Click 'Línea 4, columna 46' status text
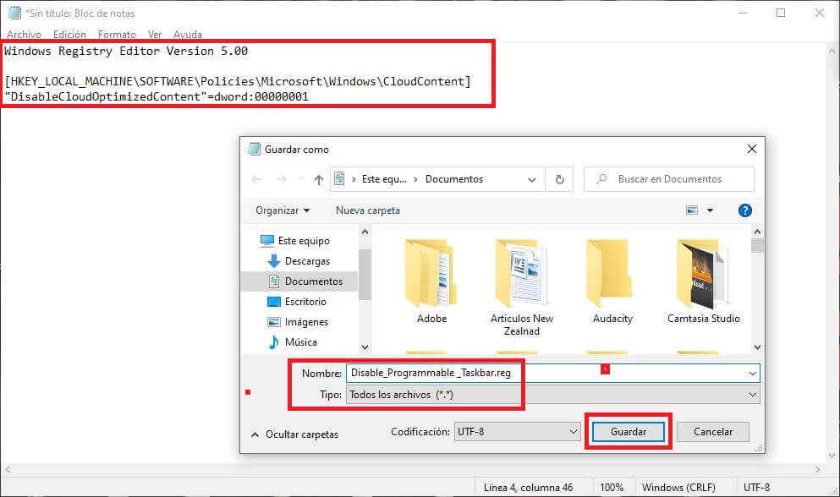This screenshot has height=497, width=840. click(x=528, y=488)
